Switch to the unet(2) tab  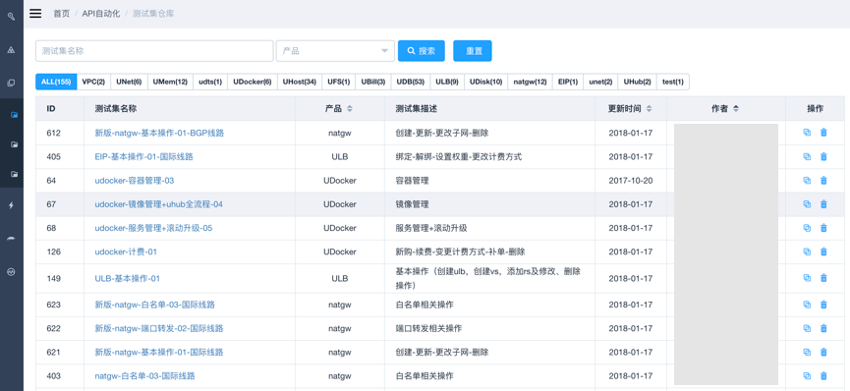point(600,82)
